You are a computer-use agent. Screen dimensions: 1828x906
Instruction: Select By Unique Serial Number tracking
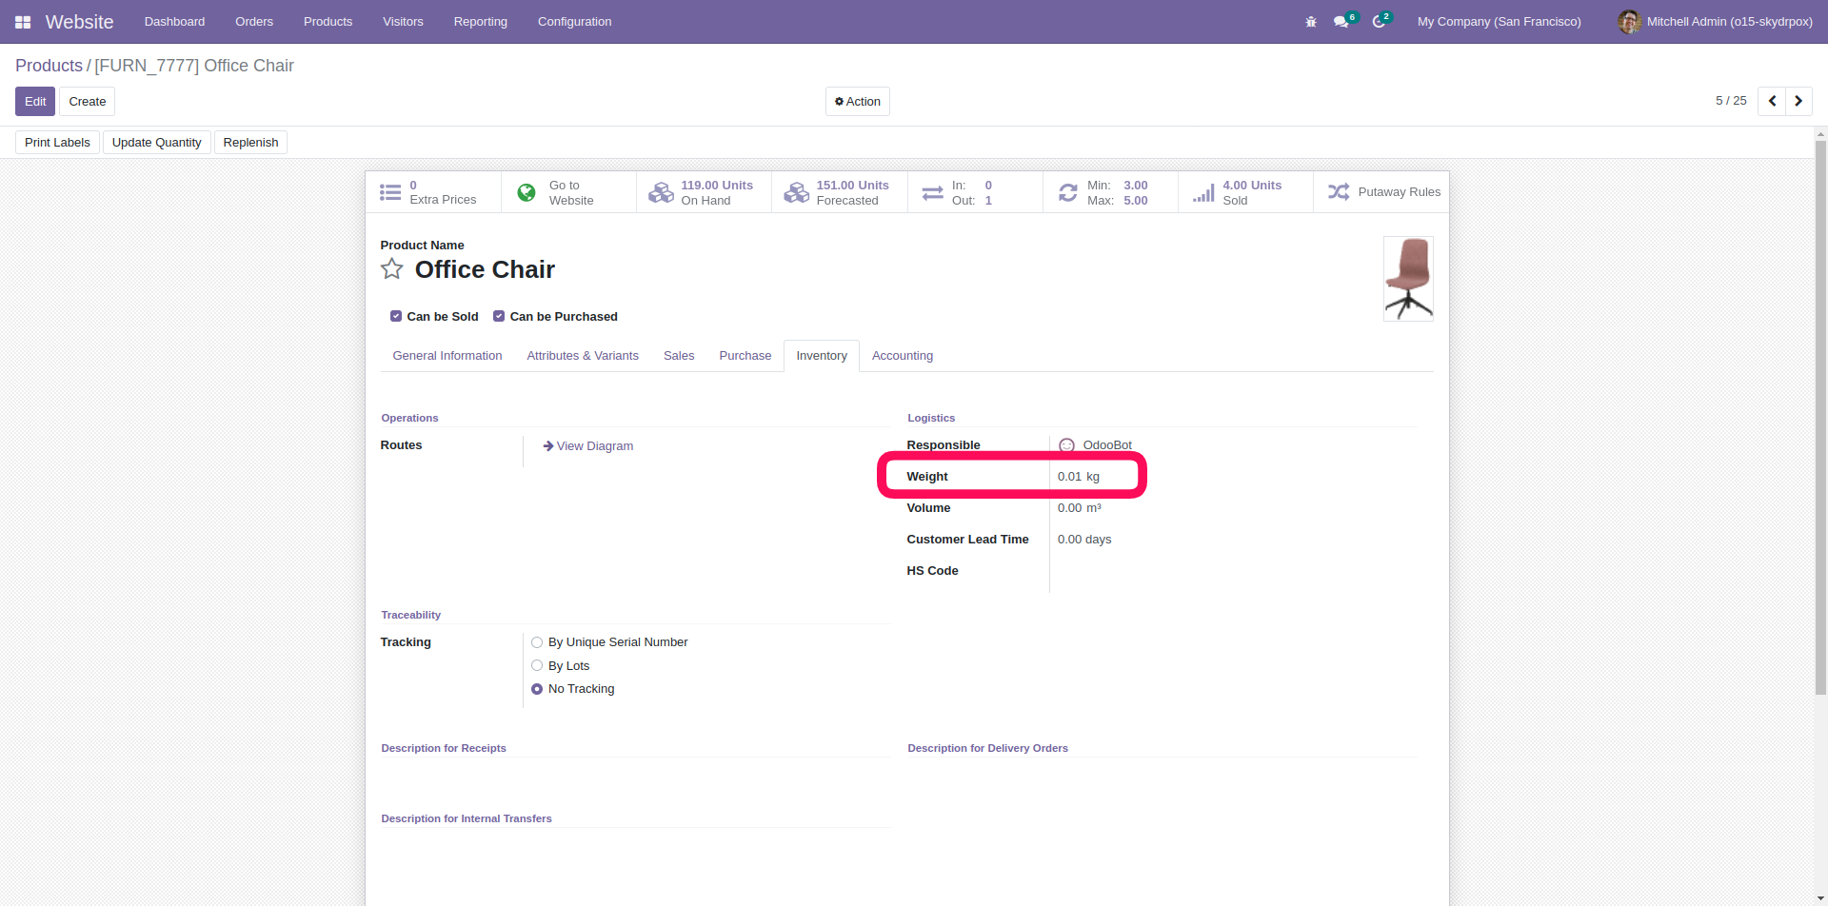point(537,642)
